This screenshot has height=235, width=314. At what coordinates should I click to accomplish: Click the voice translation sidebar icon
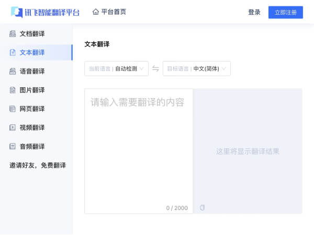click(x=13, y=72)
